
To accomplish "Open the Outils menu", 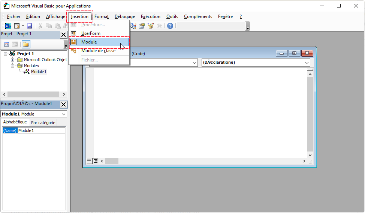I will click(x=172, y=16).
